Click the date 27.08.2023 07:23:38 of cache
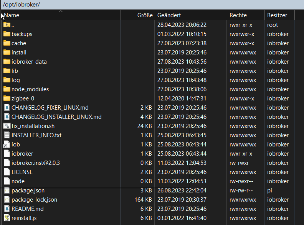The width and height of the screenshot is (304, 225). click(182, 43)
